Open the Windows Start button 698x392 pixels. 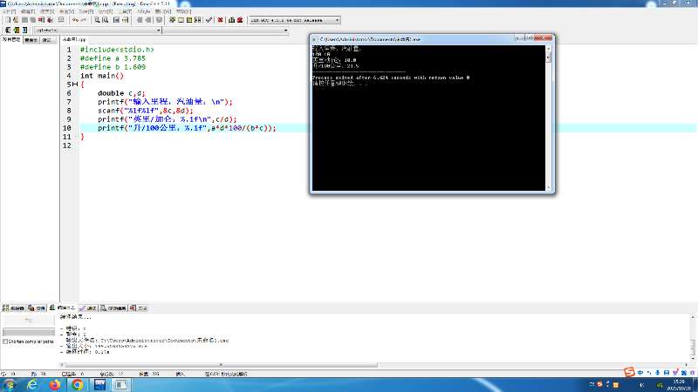10,385
